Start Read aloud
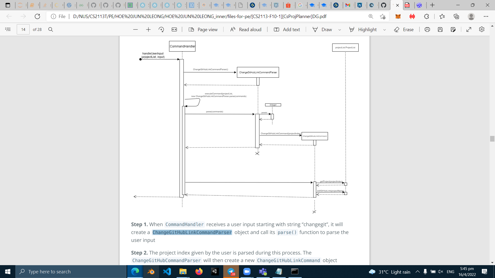The image size is (495, 278). (x=246, y=29)
